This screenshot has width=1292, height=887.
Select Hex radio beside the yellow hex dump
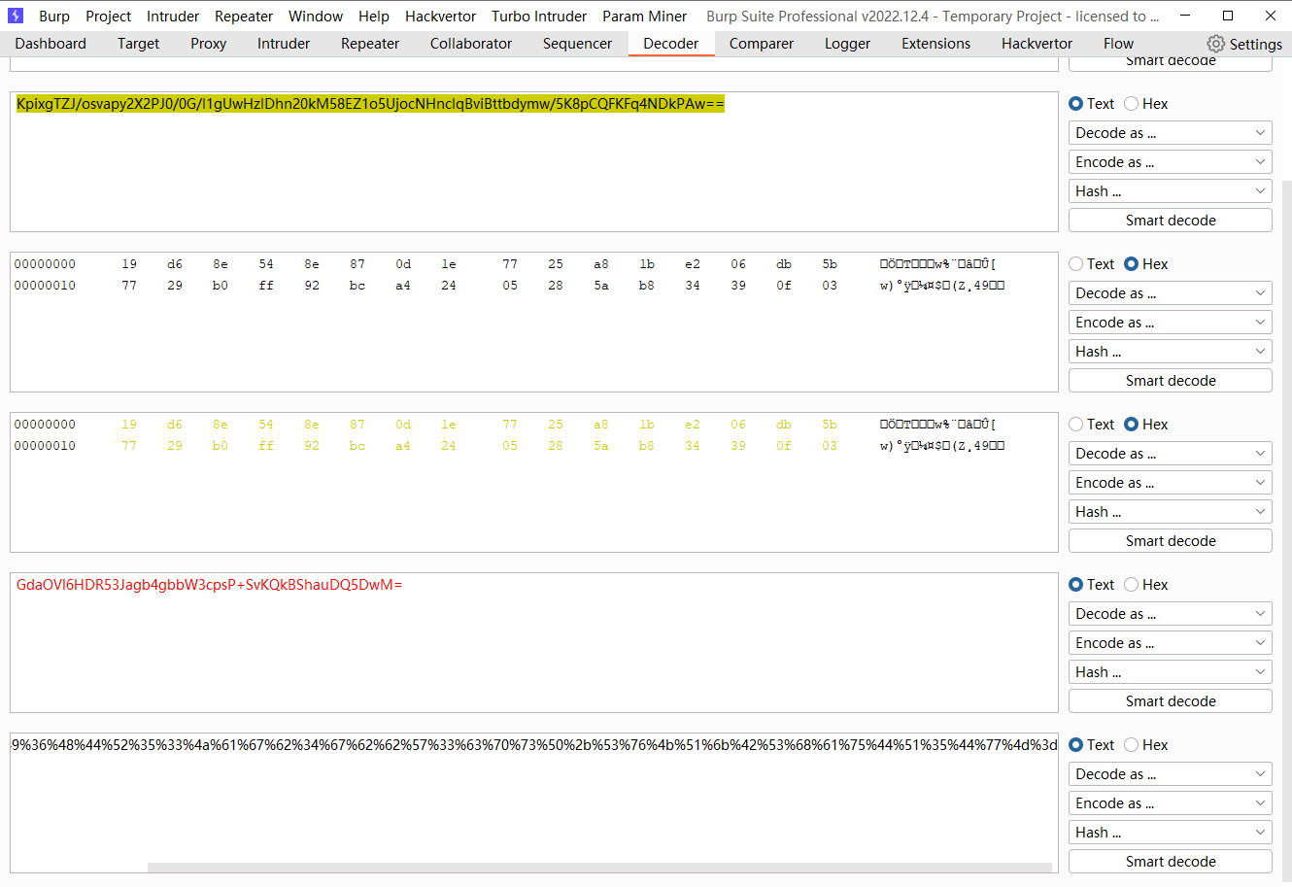click(x=1131, y=425)
